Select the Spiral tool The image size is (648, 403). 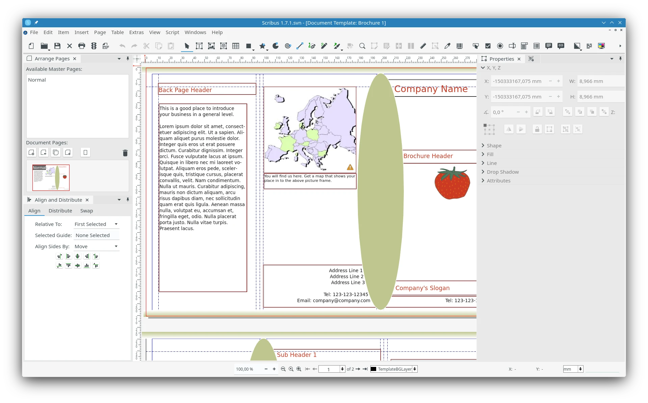click(x=288, y=46)
